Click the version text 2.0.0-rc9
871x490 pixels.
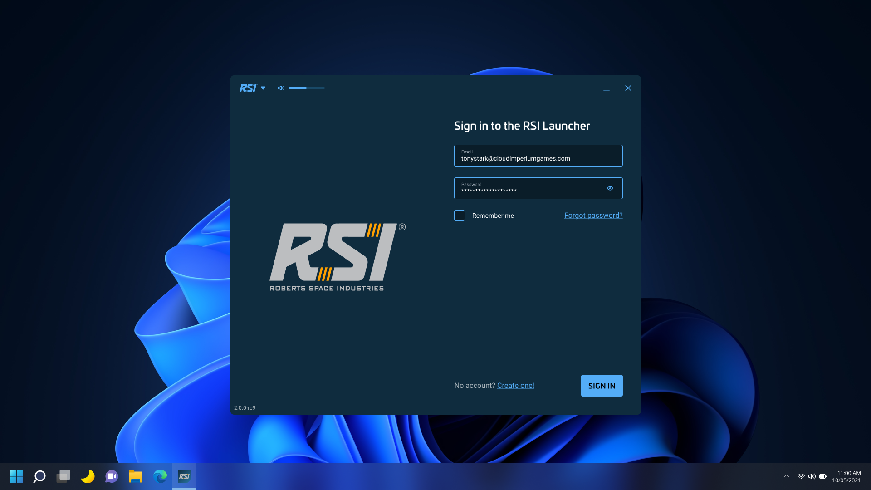pyautogui.click(x=245, y=408)
